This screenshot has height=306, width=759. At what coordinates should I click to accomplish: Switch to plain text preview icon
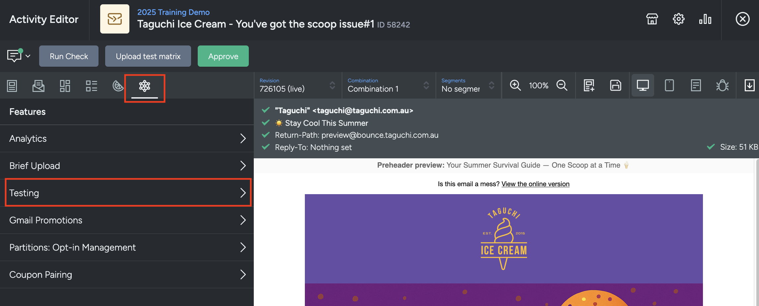pyautogui.click(x=696, y=86)
